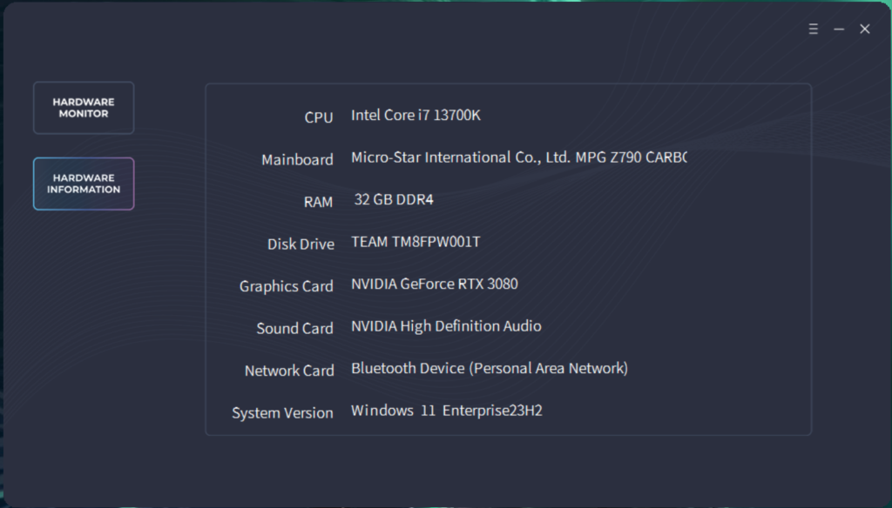This screenshot has height=508, width=892.
Task: Select the "32 GB DDR4" value
Action: tap(394, 199)
